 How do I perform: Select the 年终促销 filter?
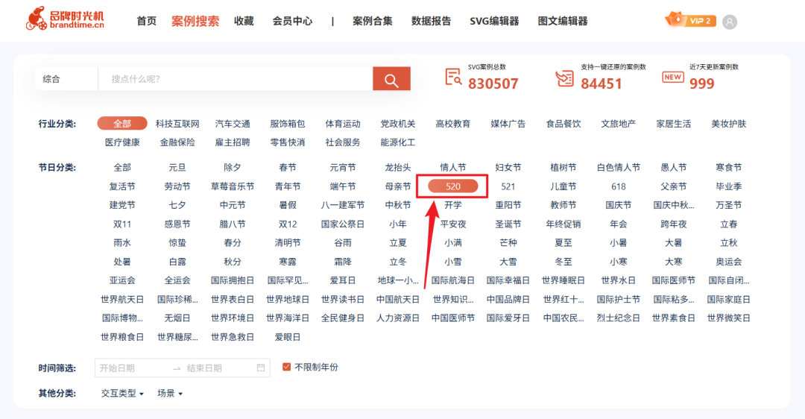pyautogui.click(x=563, y=224)
